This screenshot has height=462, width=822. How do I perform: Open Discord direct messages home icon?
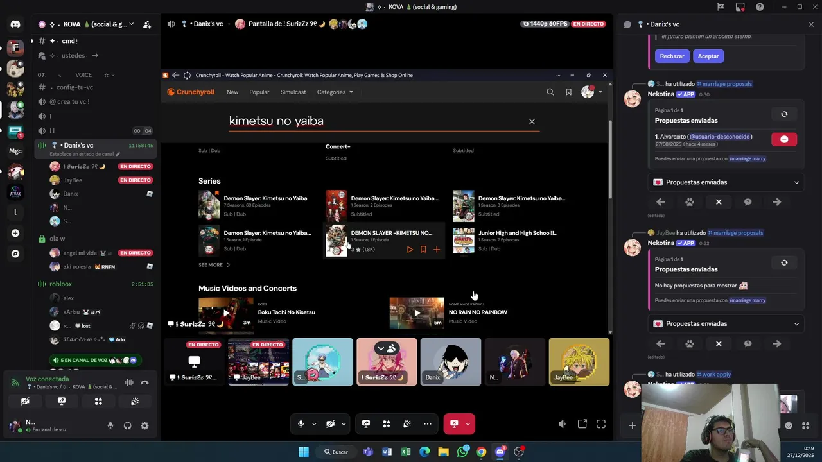[x=15, y=24]
